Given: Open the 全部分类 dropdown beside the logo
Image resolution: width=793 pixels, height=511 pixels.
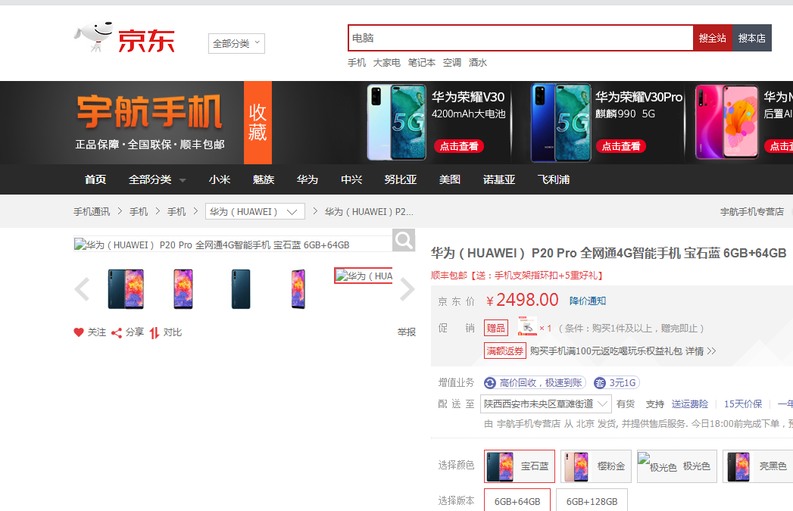Looking at the screenshot, I should [236, 43].
